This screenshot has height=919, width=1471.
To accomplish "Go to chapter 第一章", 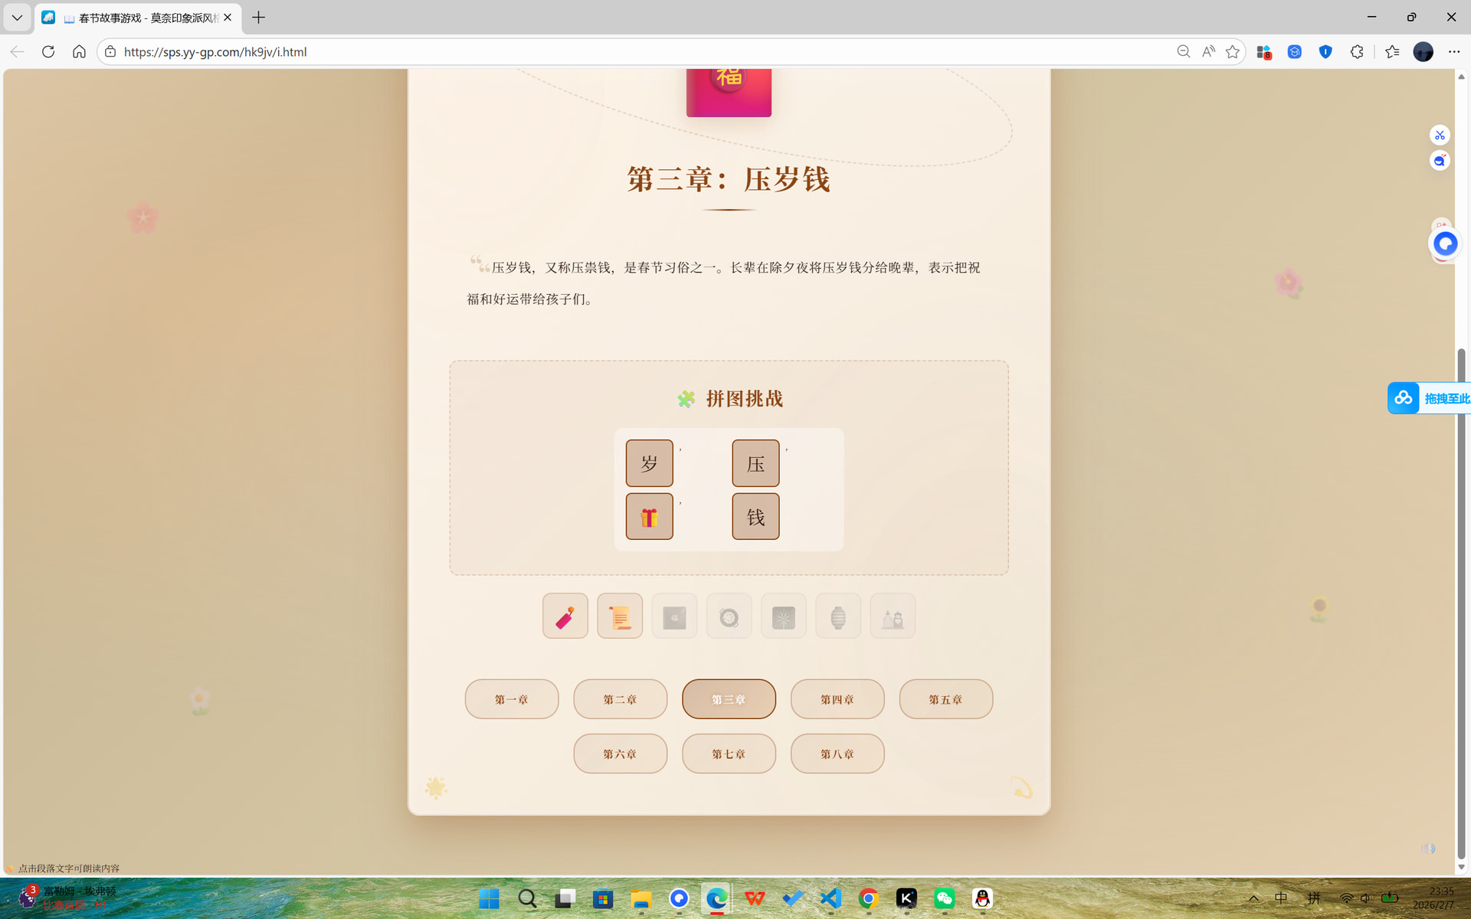I will [512, 699].
